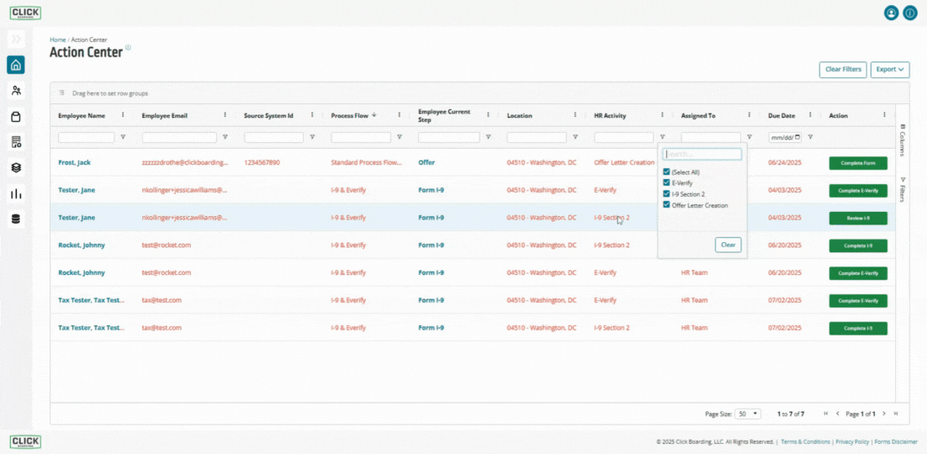The width and height of the screenshot is (927, 454).
Task: Open HR Activity column menu dots
Action: (662, 115)
